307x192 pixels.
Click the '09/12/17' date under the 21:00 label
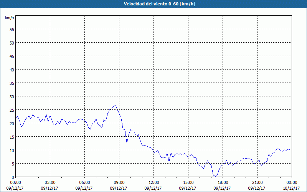click(257, 188)
